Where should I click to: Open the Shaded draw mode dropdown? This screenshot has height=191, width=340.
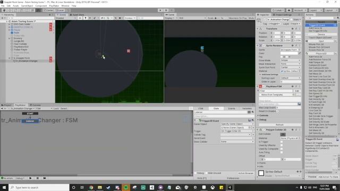pos(66,18)
